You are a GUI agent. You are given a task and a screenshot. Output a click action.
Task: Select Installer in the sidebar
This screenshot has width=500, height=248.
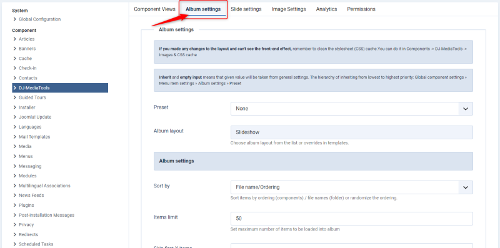[x=27, y=107]
